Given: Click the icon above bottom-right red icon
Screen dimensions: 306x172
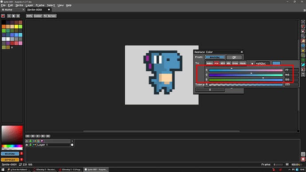Looking at the screenshot, I should (303, 154).
